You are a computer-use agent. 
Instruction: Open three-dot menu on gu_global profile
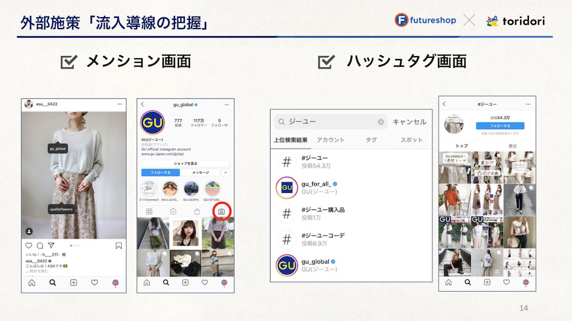point(227,105)
